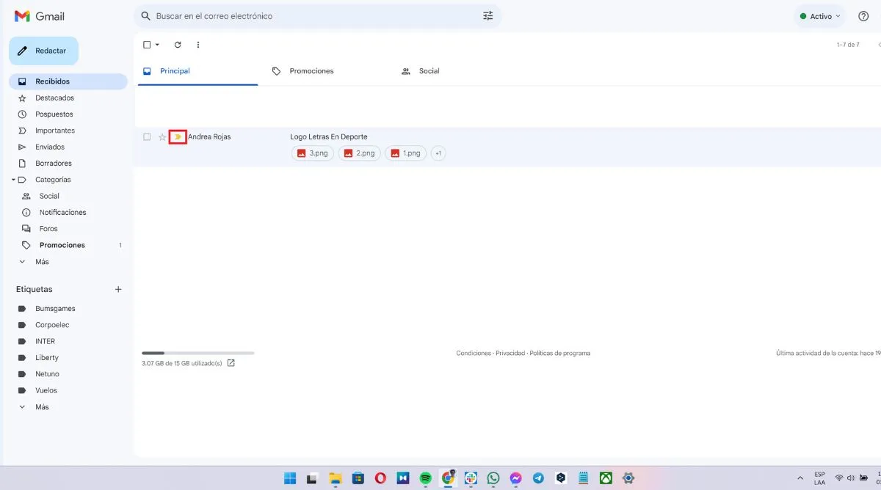Open the selection dropdown arrow
Viewport: 881px width, 490px height.
point(156,45)
